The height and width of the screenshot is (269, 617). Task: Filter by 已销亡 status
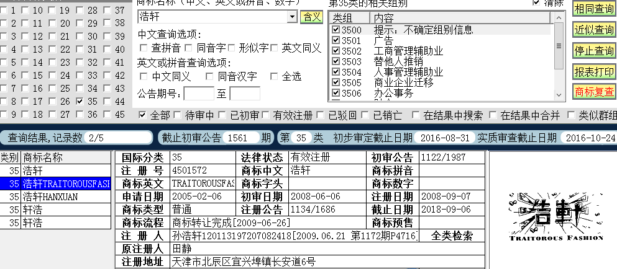[365, 115]
